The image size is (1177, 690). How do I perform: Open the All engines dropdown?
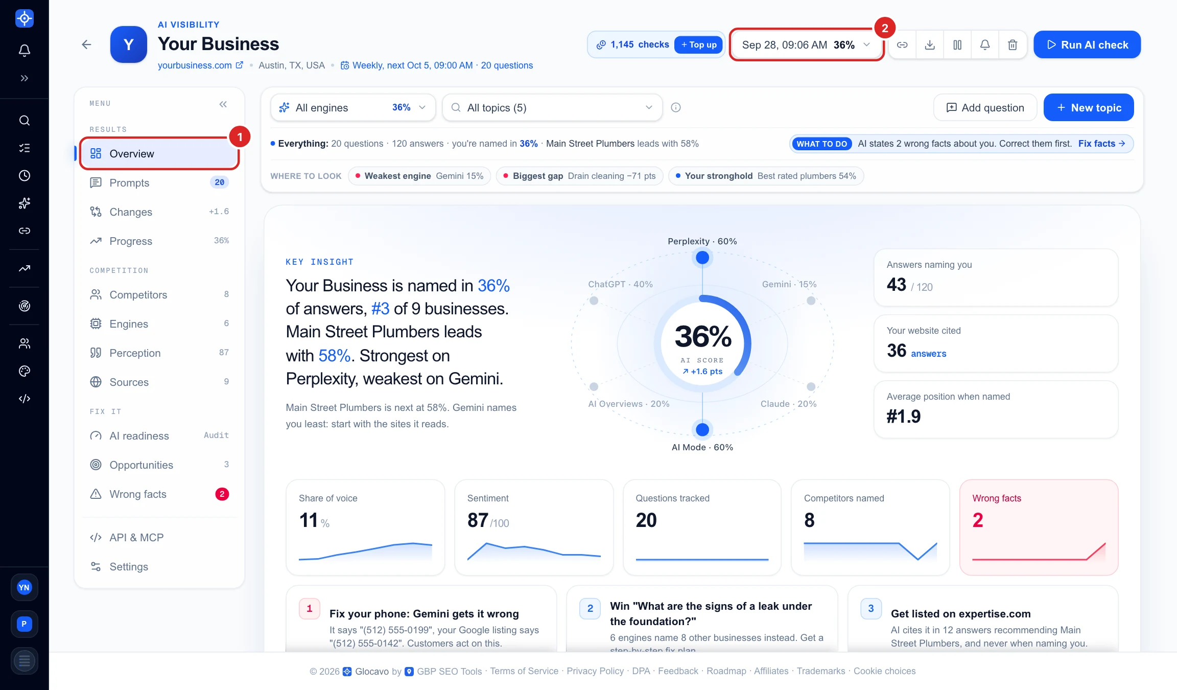[x=353, y=107]
